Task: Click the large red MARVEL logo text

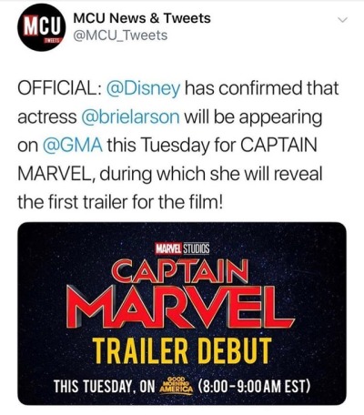Action: [179, 308]
